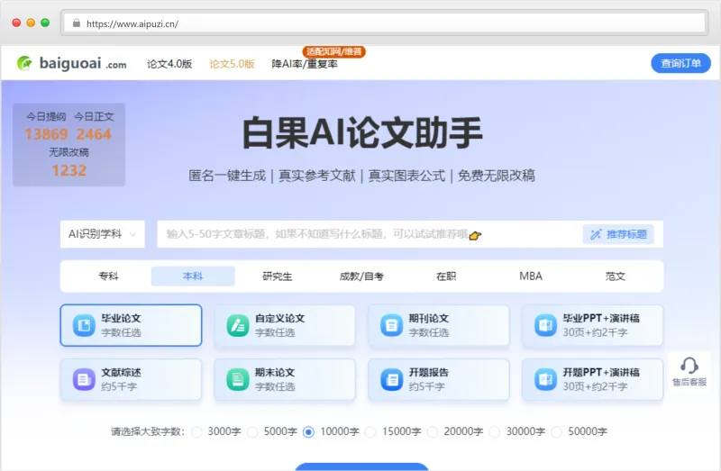The width and height of the screenshot is (721, 471).
Task: Choose the 期刊论文 paper type card
Action: pyautogui.click(x=439, y=325)
